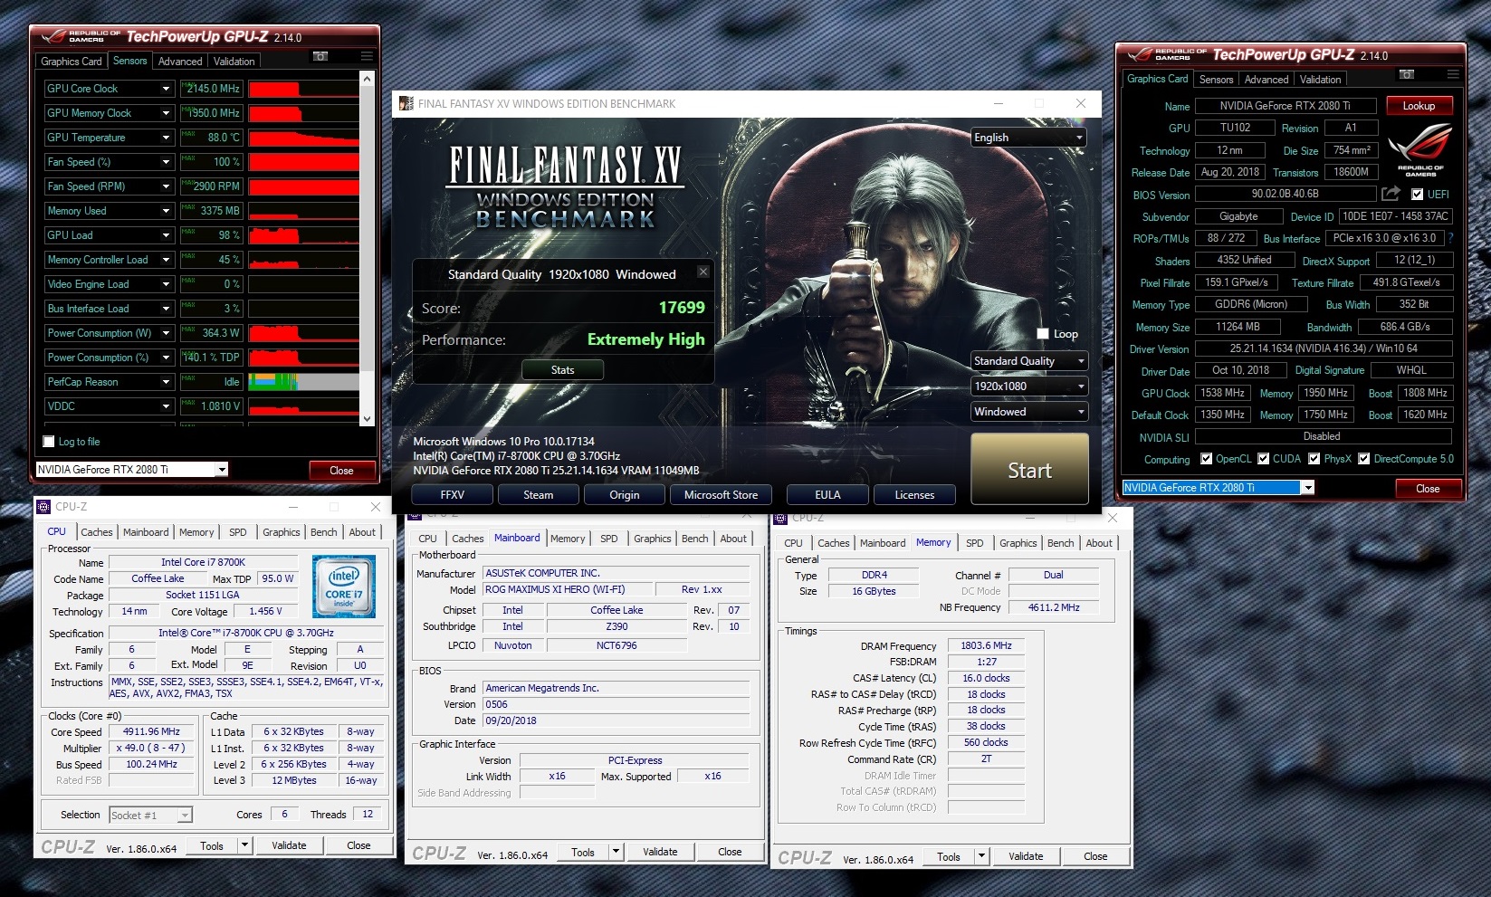Click the Licenses button
Viewport: 1491px width, 897px height.
pos(914,495)
